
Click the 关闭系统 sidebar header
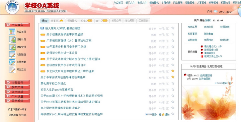click(17, 101)
